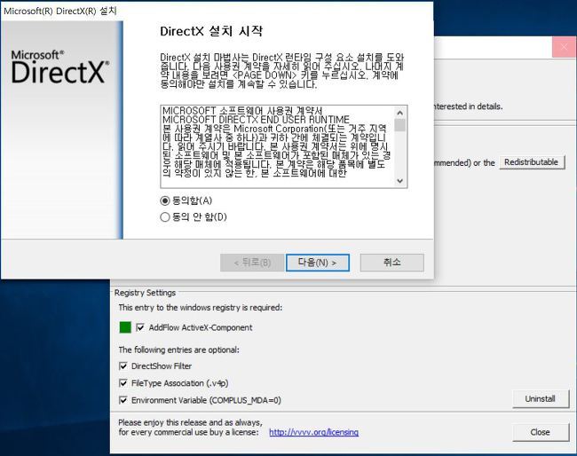Image resolution: width=577 pixels, height=456 pixels.
Task: Click the Close button in setup window
Action: (x=541, y=432)
